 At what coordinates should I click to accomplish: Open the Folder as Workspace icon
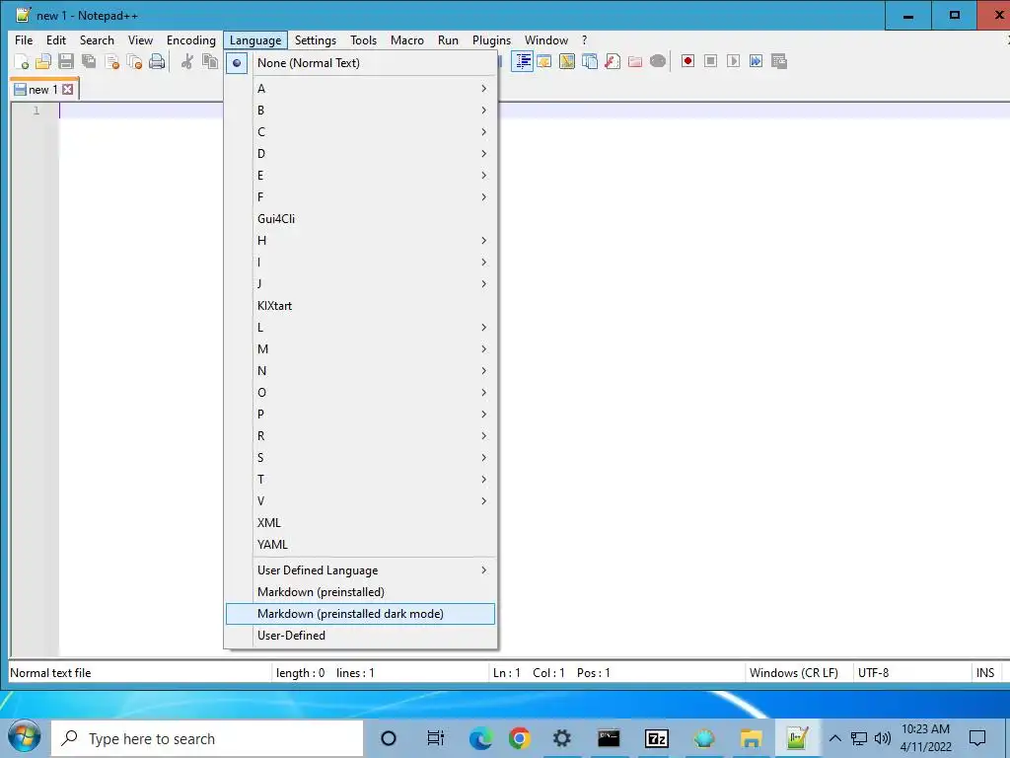635,61
